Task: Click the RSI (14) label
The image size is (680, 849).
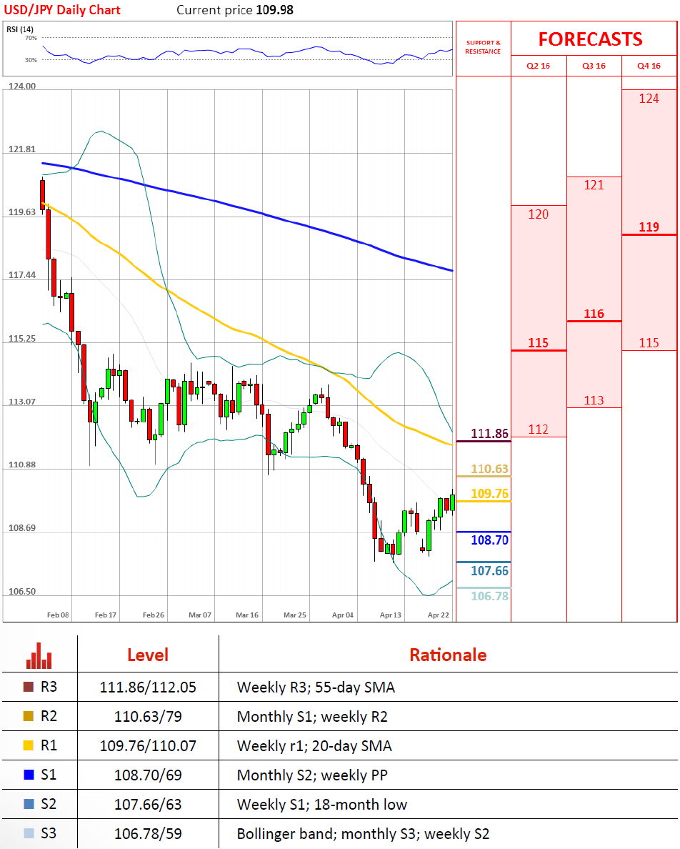Action: tap(20, 29)
